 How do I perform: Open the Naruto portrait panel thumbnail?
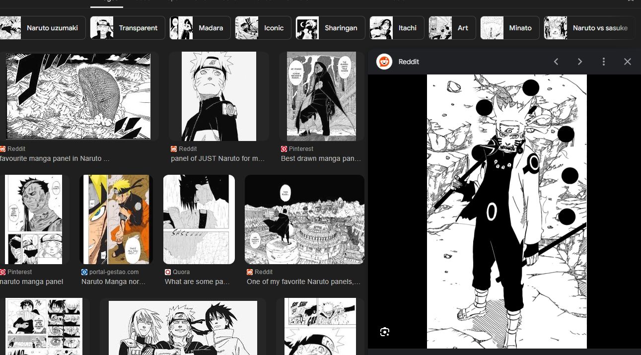point(219,96)
